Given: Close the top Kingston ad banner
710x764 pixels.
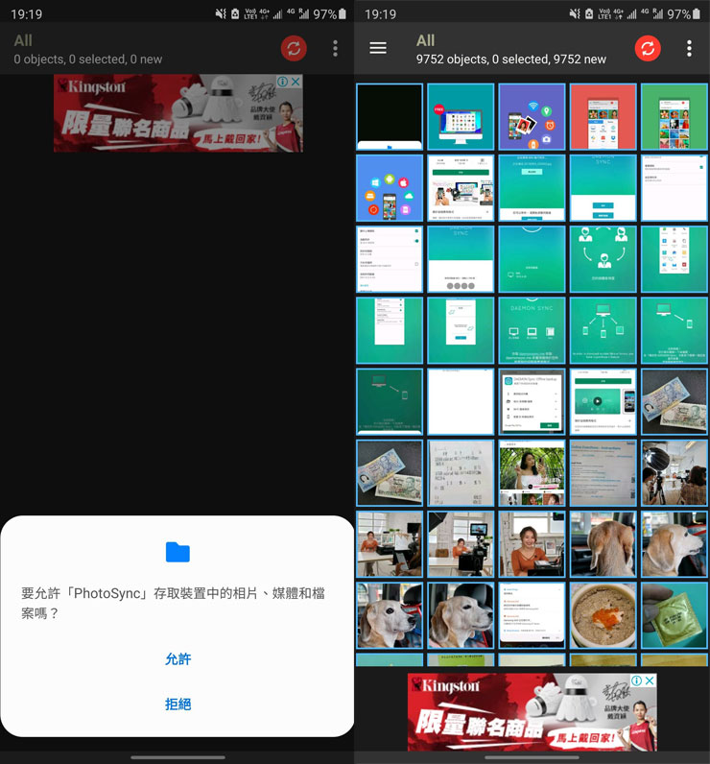Looking at the screenshot, I should [296, 82].
